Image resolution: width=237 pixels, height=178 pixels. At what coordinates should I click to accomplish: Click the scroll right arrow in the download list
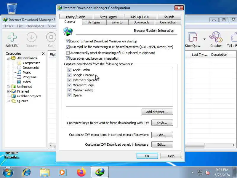click(x=233, y=145)
